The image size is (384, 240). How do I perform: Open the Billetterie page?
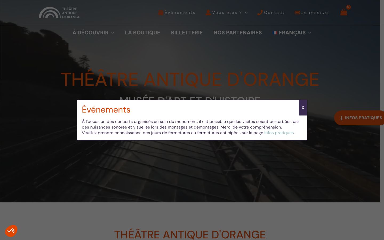187,33
